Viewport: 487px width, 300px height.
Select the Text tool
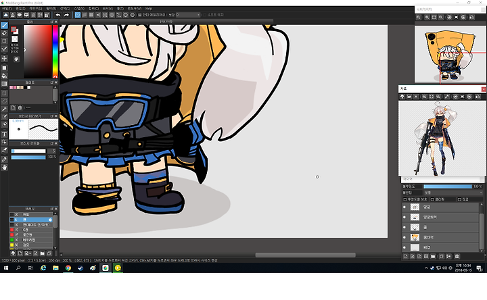(4, 134)
